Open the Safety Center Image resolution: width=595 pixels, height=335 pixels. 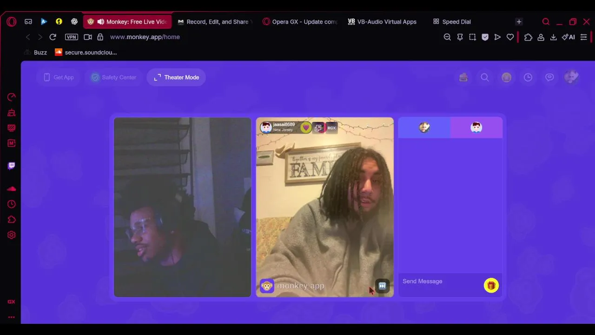pyautogui.click(x=113, y=77)
